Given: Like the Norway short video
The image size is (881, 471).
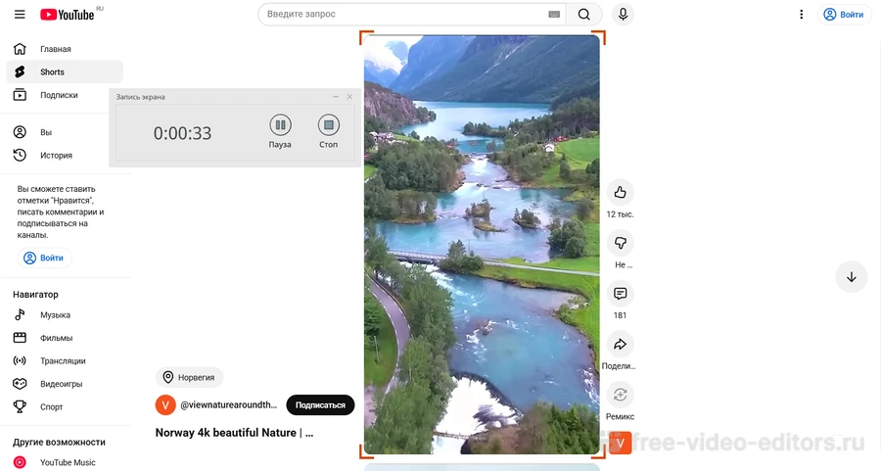Looking at the screenshot, I should tap(620, 191).
